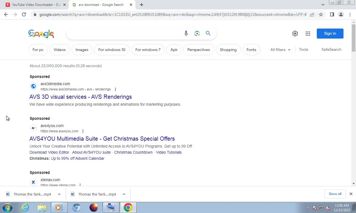Open SafeSearch settings
The image size is (356, 213).
(x=331, y=49)
